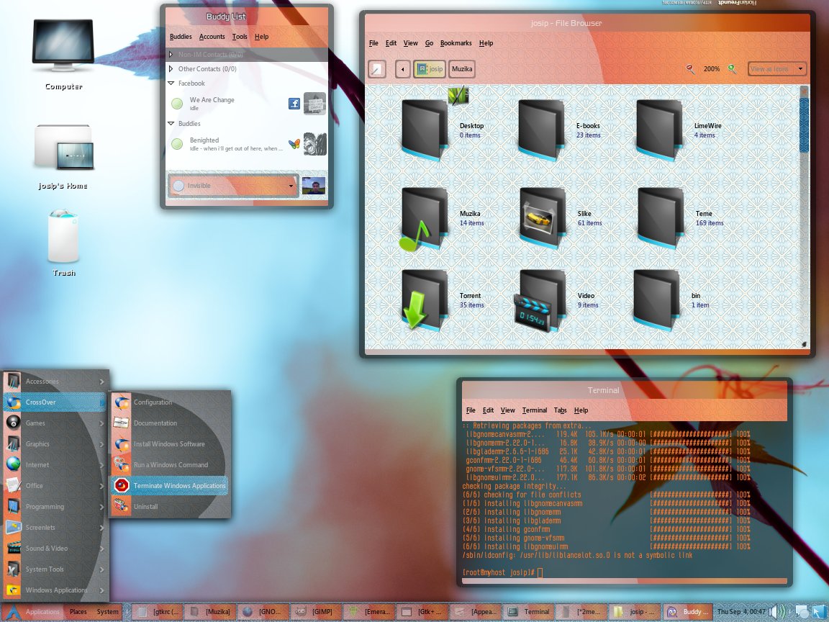829x622 pixels.
Task: Click the josip path button
Action: (430, 69)
